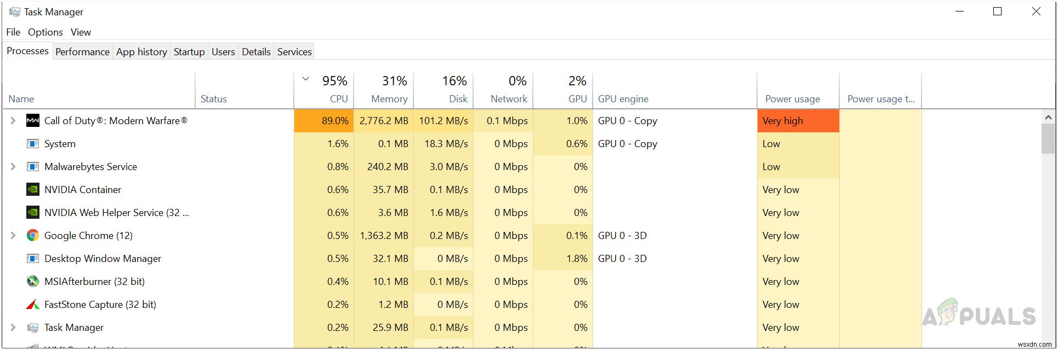1058x350 pixels.
Task: Click the Call of Duty process icon
Action: coord(33,121)
